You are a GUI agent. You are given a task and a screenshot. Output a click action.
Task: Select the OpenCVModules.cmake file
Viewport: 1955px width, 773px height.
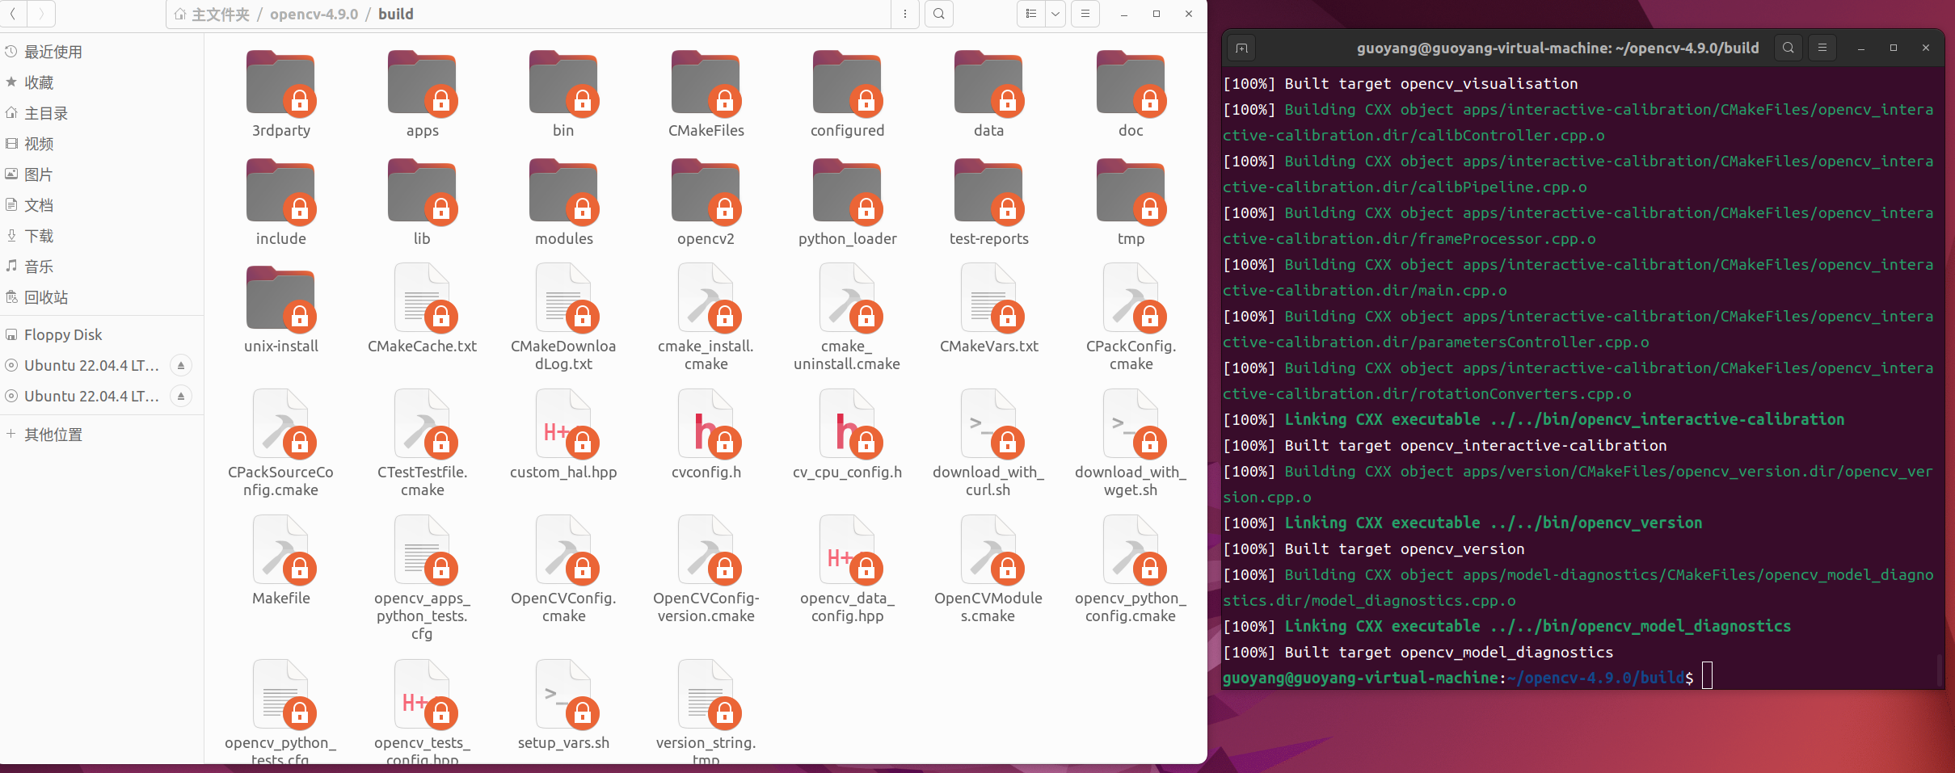point(988,570)
